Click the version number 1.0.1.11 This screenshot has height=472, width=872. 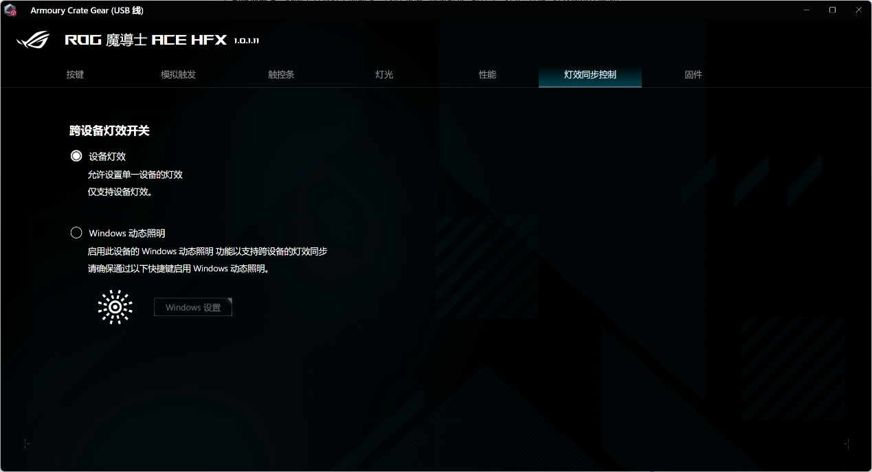(x=246, y=41)
